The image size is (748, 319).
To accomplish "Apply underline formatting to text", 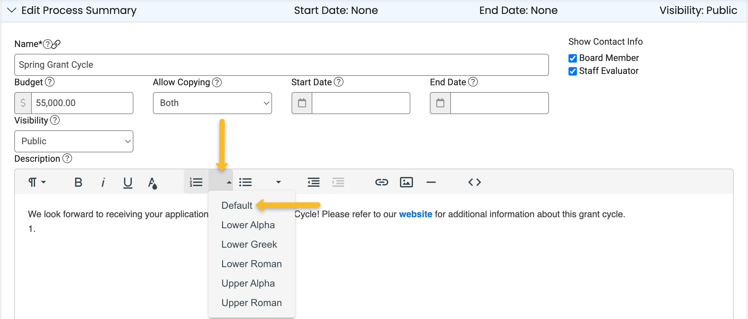I will coord(128,182).
